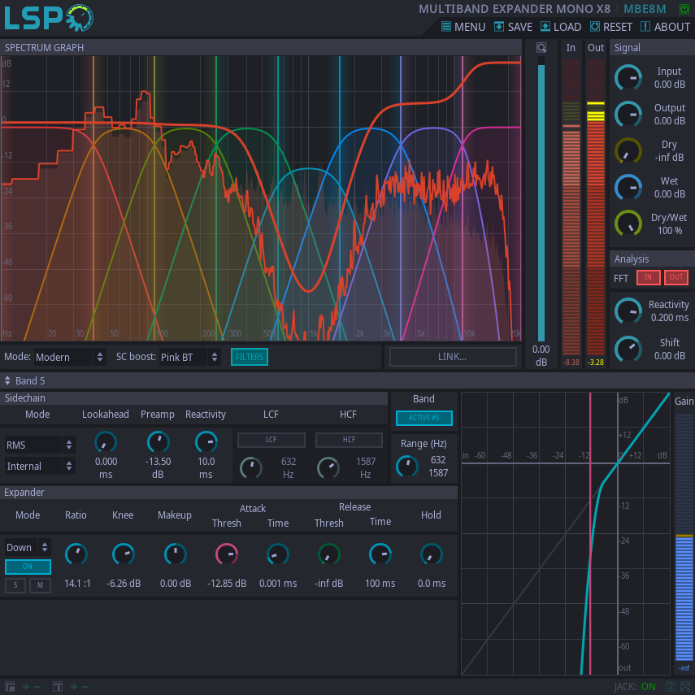Click the sidechain Lookahead knob
The width and height of the screenshot is (695, 695).
coord(106,442)
